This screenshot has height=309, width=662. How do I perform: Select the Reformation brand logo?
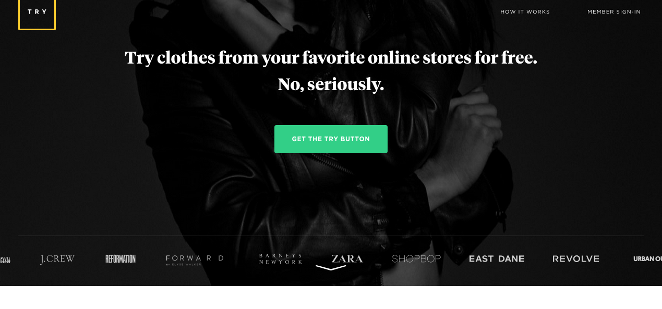point(121,259)
